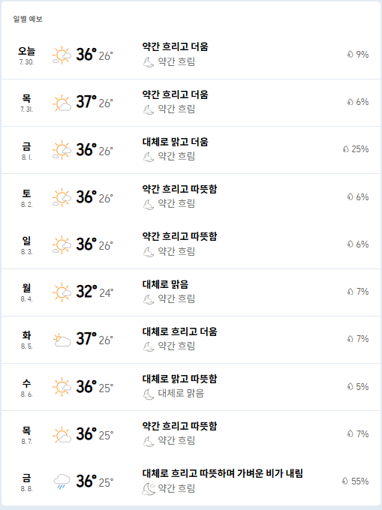Open the 일별 예보 heading
This screenshot has height=510, width=382.
pos(28,19)
